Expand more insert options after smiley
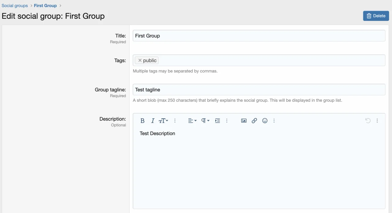 (274, 121)
